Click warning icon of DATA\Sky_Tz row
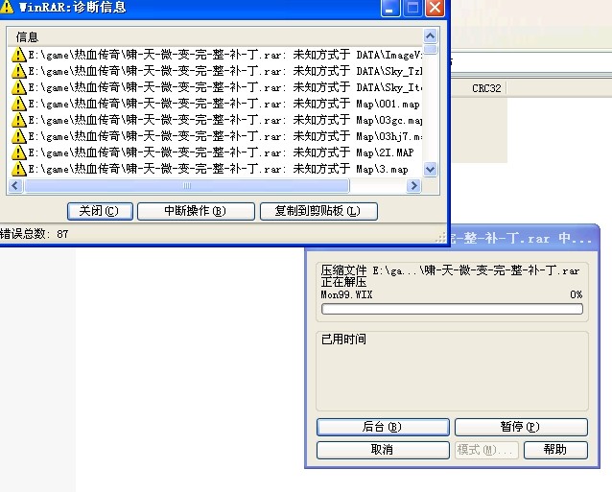 (18, 71)
